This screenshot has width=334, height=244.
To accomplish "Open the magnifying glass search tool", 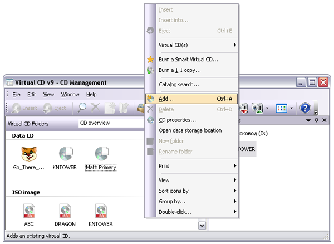I will tap(81, 108).
